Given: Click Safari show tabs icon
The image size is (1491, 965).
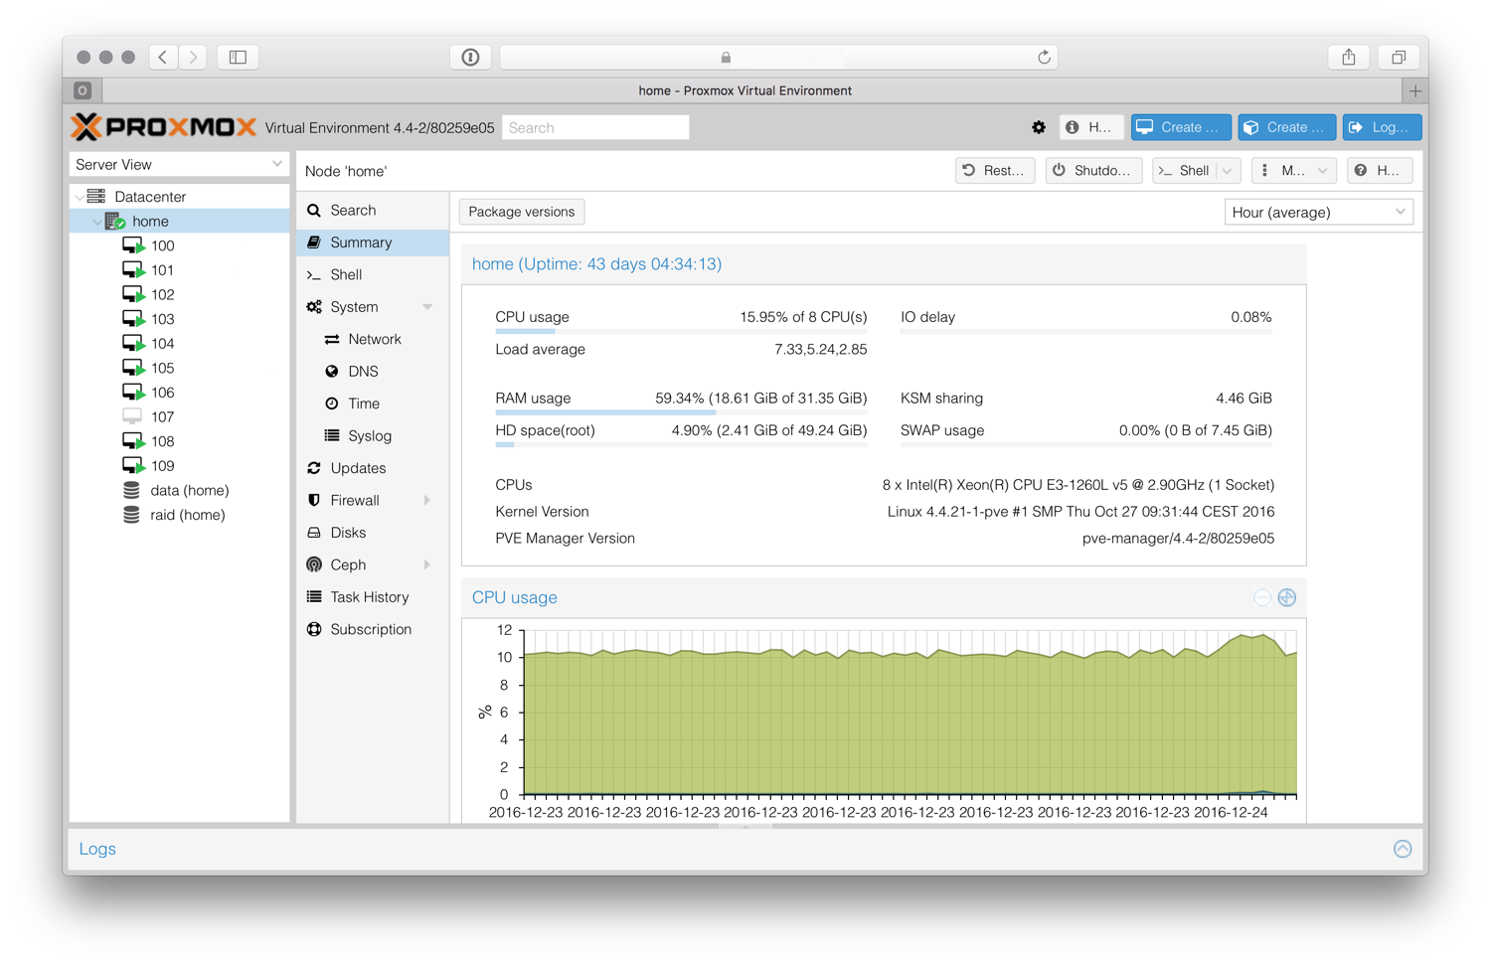Looking at the screenshot, I should pos(1399,57).
